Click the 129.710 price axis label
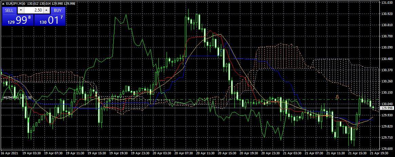The width and height of the screenshot is (395, 157). point(386,138)
